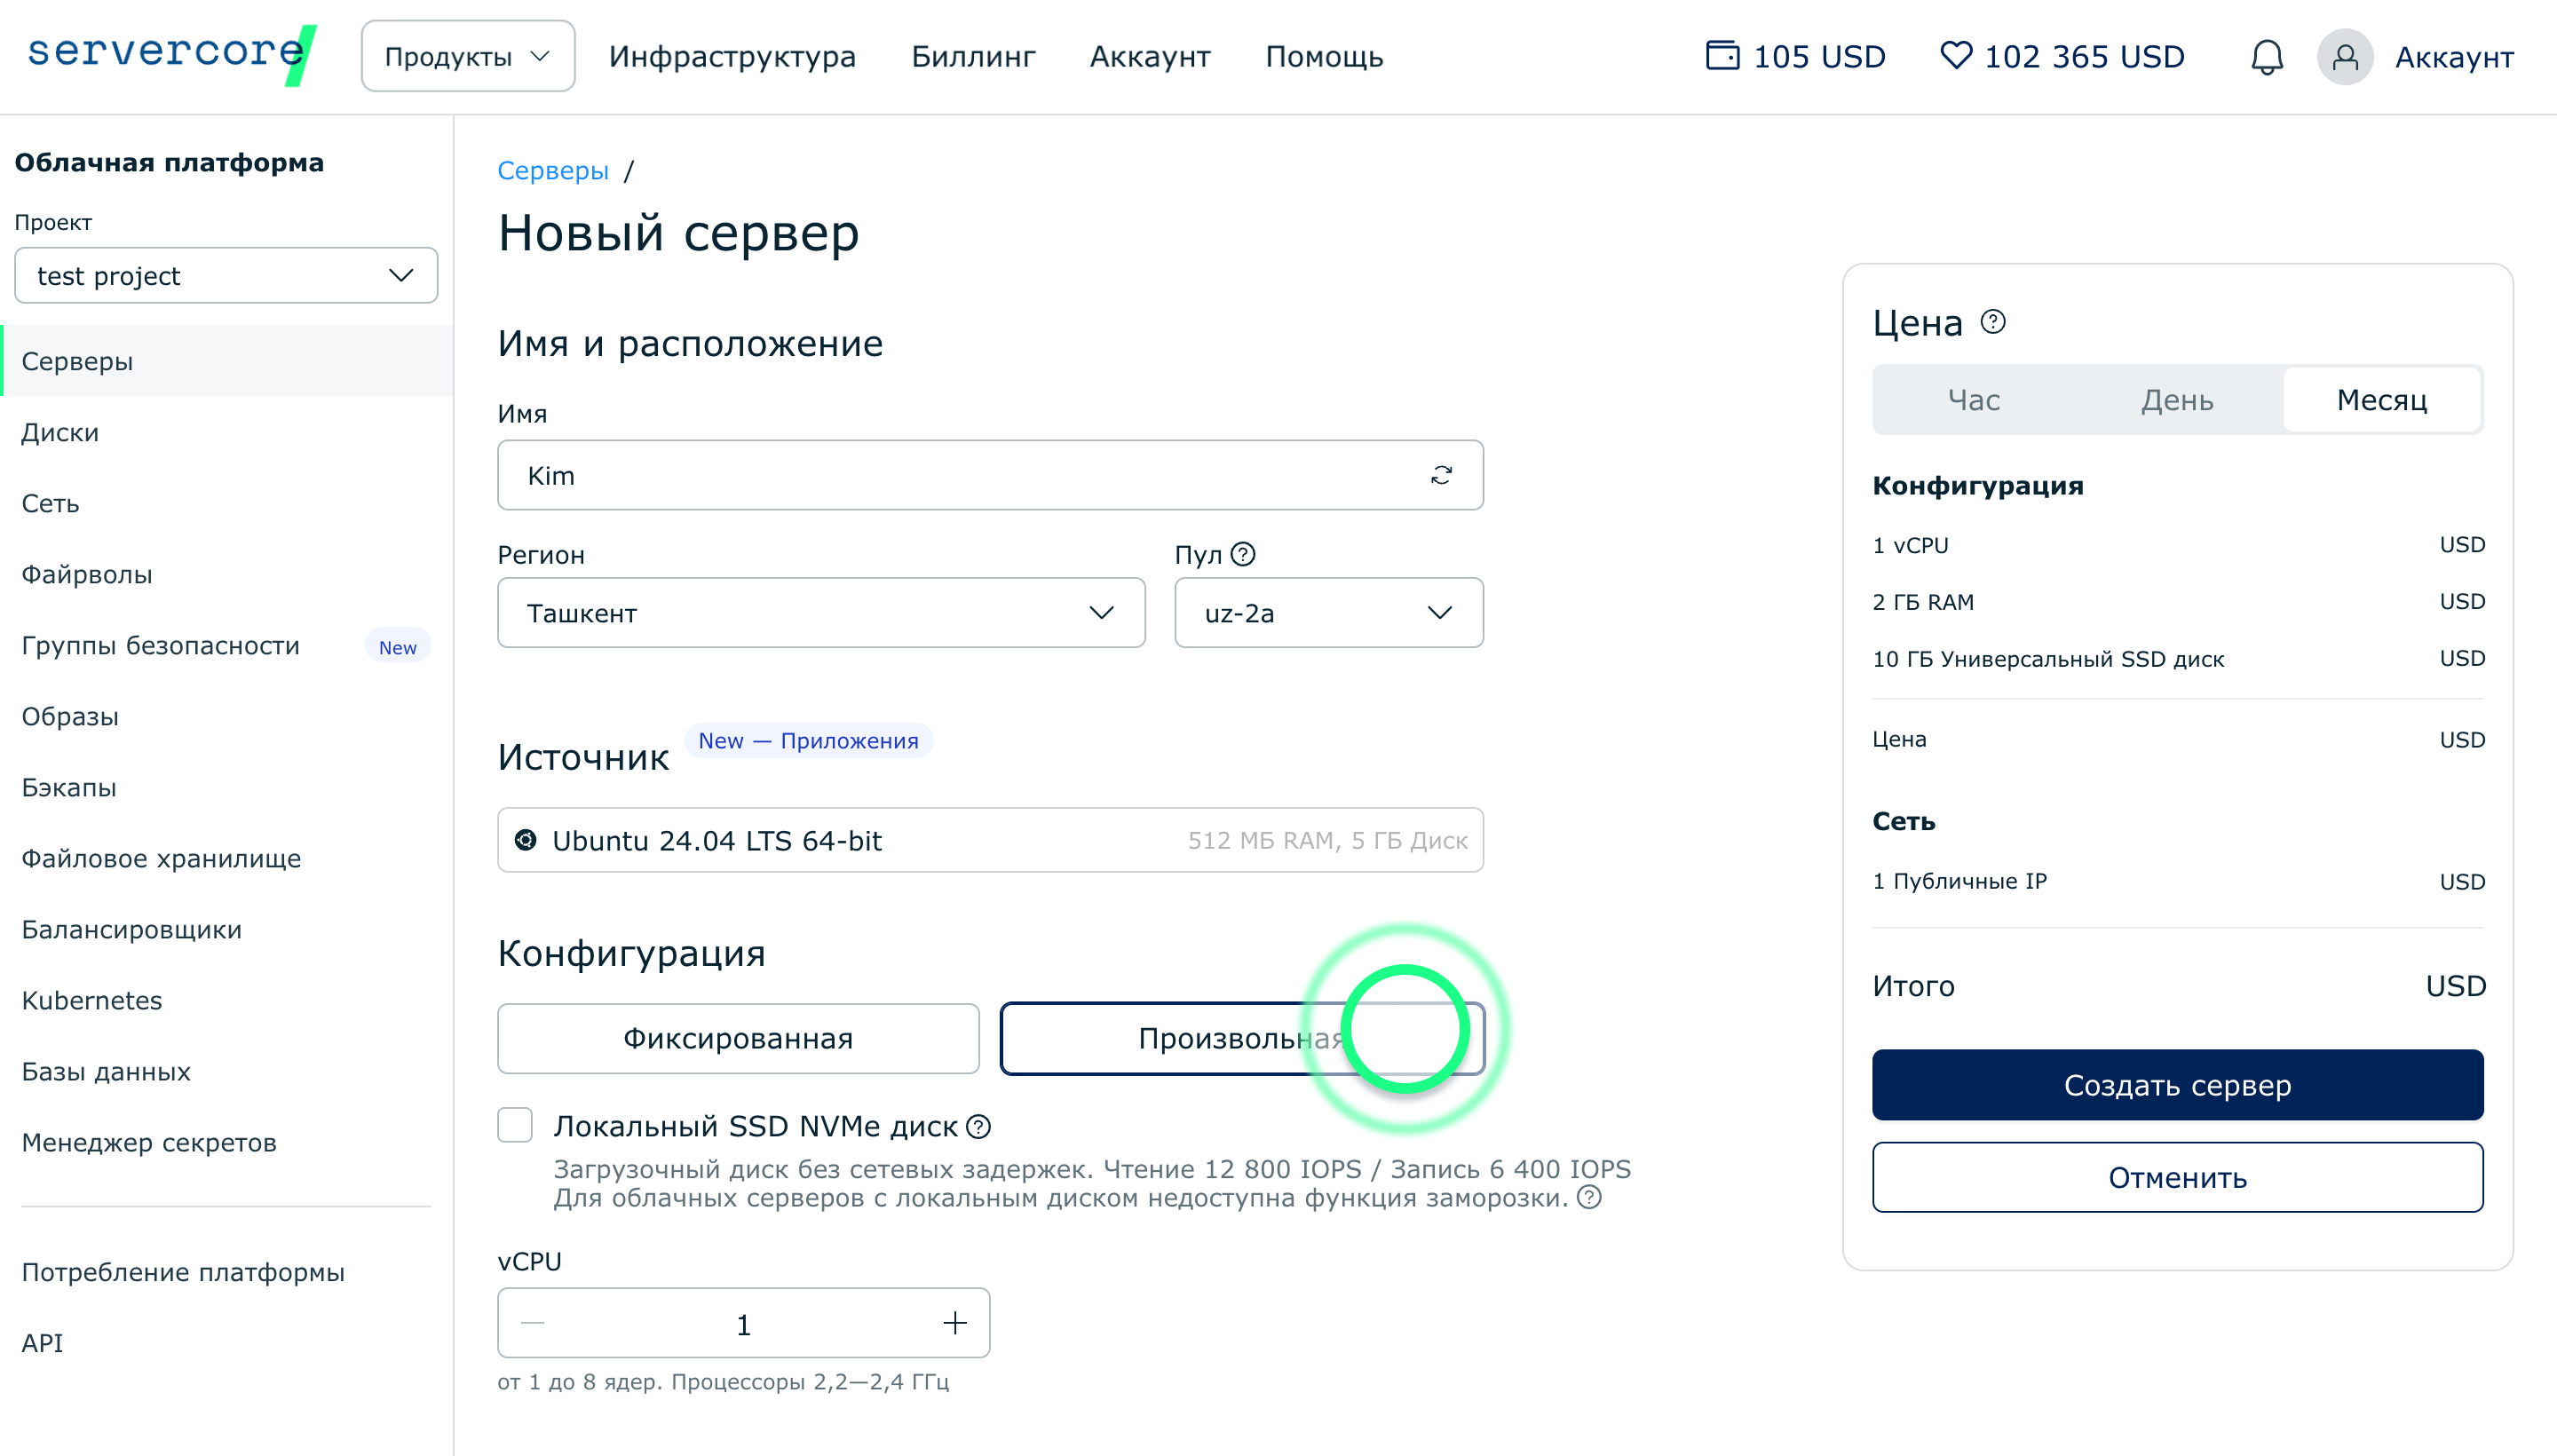Viewport: 2557px width, 1456px height.
Task: Go to Базы данных in sidebar
Action: pos(226,1071)
